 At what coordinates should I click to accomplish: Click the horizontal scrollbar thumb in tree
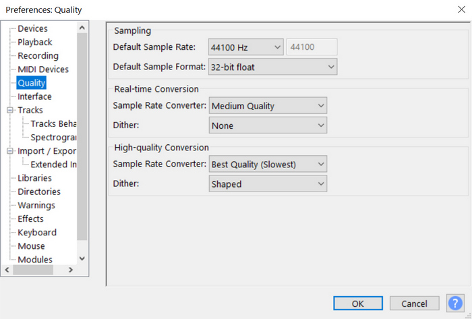click(33, 270)
